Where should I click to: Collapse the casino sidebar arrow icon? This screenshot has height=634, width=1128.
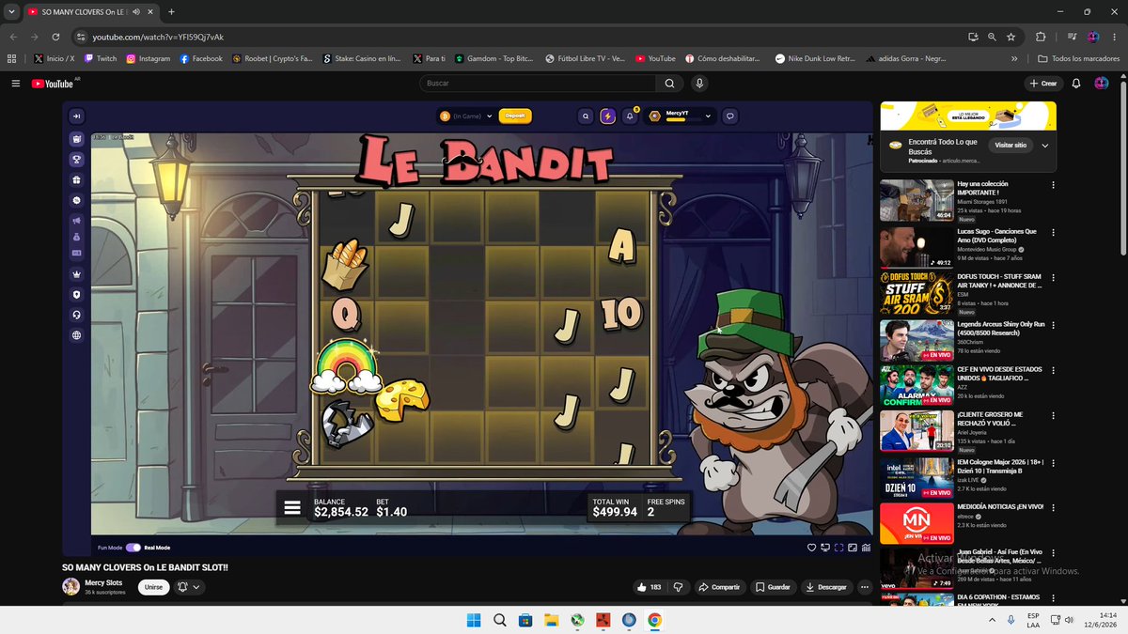click(76, 116)
